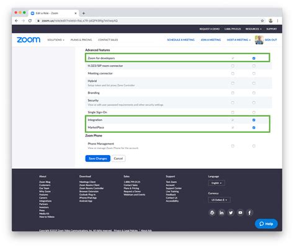
Task: Click Join a Meeting
Action: [x=211, y=40]
